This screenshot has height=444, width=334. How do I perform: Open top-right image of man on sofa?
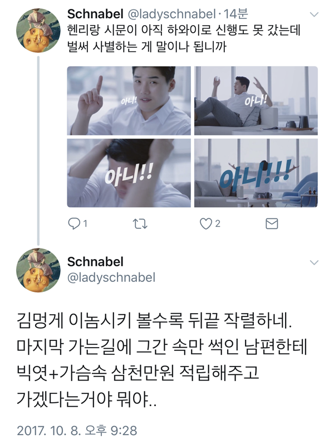pos(256,101)
